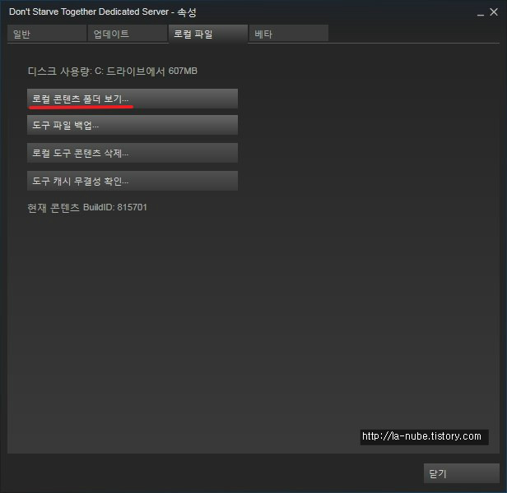Switch to the 일반 tab

47,33
